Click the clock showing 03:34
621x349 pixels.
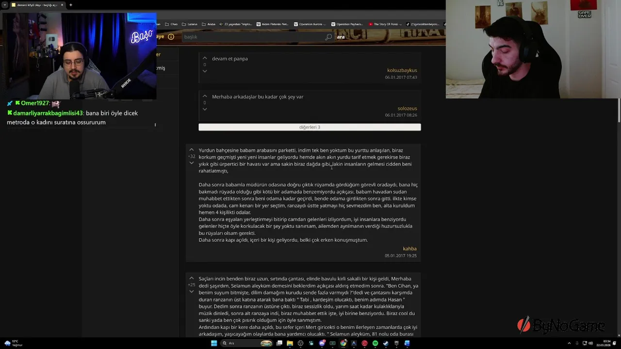pos(606,341)
